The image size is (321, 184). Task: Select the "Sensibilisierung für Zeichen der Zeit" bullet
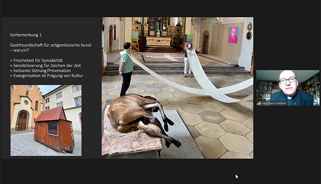tap(45, 65)
